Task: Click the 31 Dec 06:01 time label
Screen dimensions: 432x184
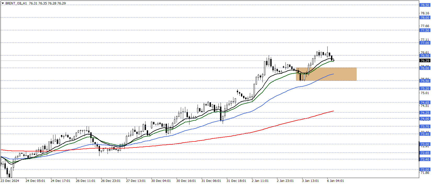Action: [x=211, y=181]
